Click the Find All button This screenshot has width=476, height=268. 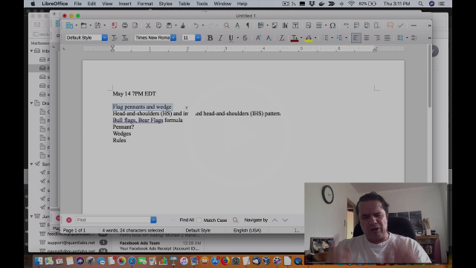tap(187, 220)
